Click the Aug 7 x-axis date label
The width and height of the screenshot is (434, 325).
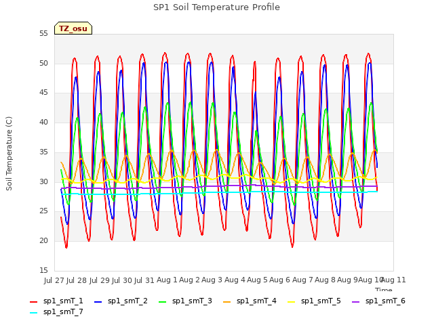coord(302,280)
